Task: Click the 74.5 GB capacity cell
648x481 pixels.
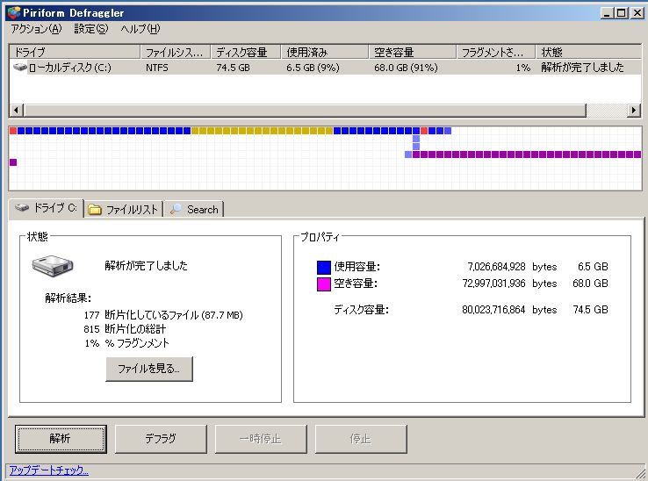Action: (233, 68)
